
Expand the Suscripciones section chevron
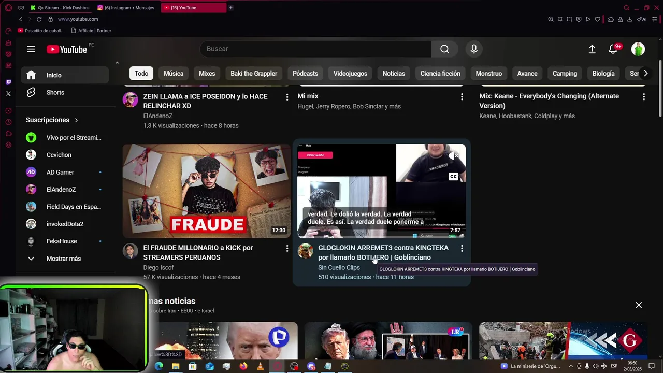click(76, 120)
